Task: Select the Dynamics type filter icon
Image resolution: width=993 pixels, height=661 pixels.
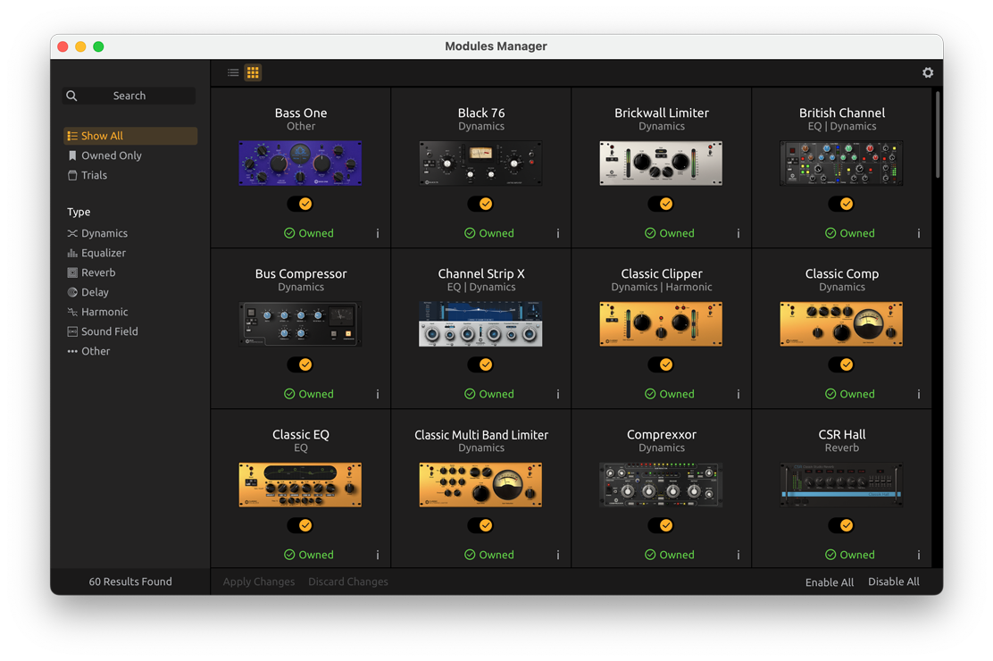Action: [71, 233]
